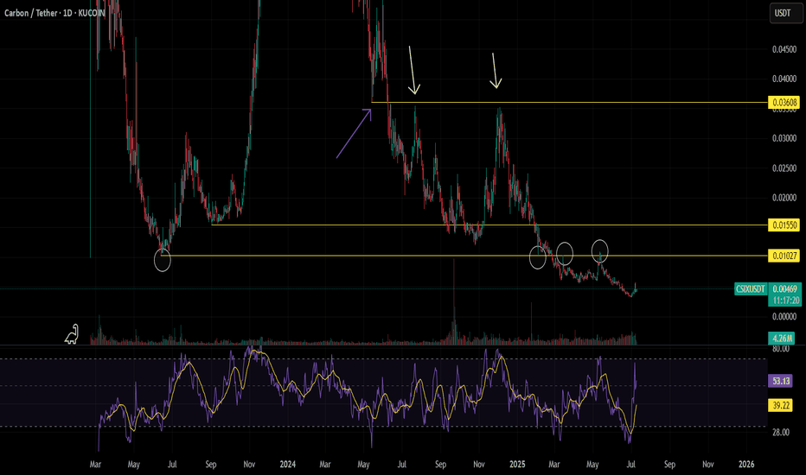
Task: Click the 4.26M volume value label
Action: 781,339
